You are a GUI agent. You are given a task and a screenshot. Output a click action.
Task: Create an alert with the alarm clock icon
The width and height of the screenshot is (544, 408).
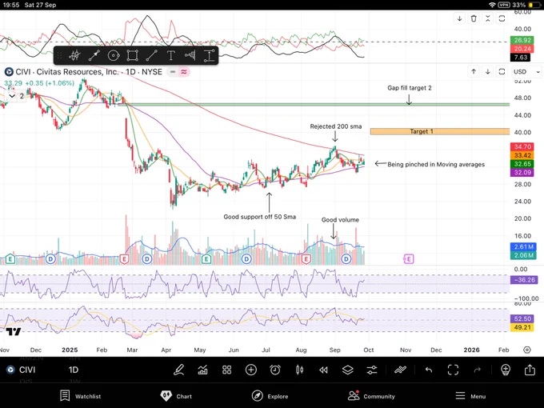[x=275, y=370]
